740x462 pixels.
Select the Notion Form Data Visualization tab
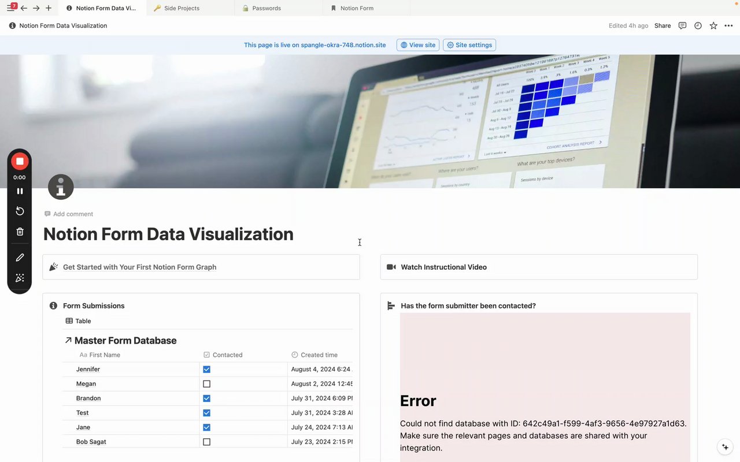[102, 8]
